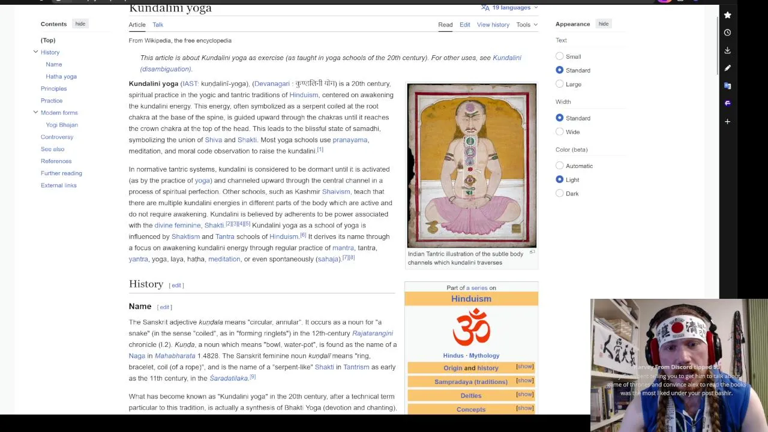Hide the Appearance panel
The image size is (768, 432).
604,24
